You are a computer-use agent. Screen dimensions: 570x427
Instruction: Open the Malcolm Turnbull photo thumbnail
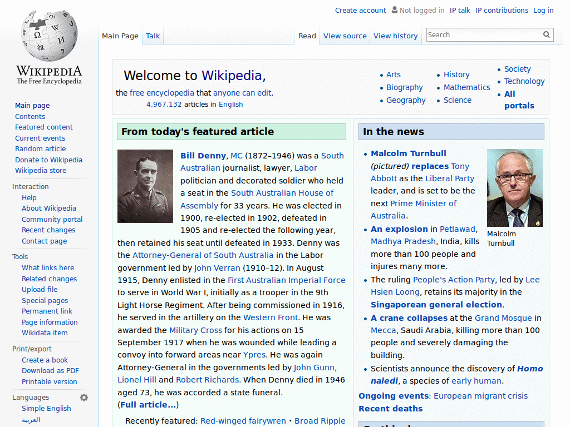click(515, 188)
